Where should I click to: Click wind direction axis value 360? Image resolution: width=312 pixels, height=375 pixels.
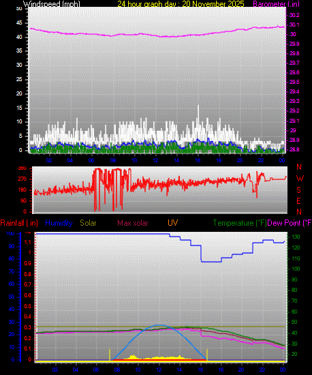pyautogui.click(x=22, y=168)
